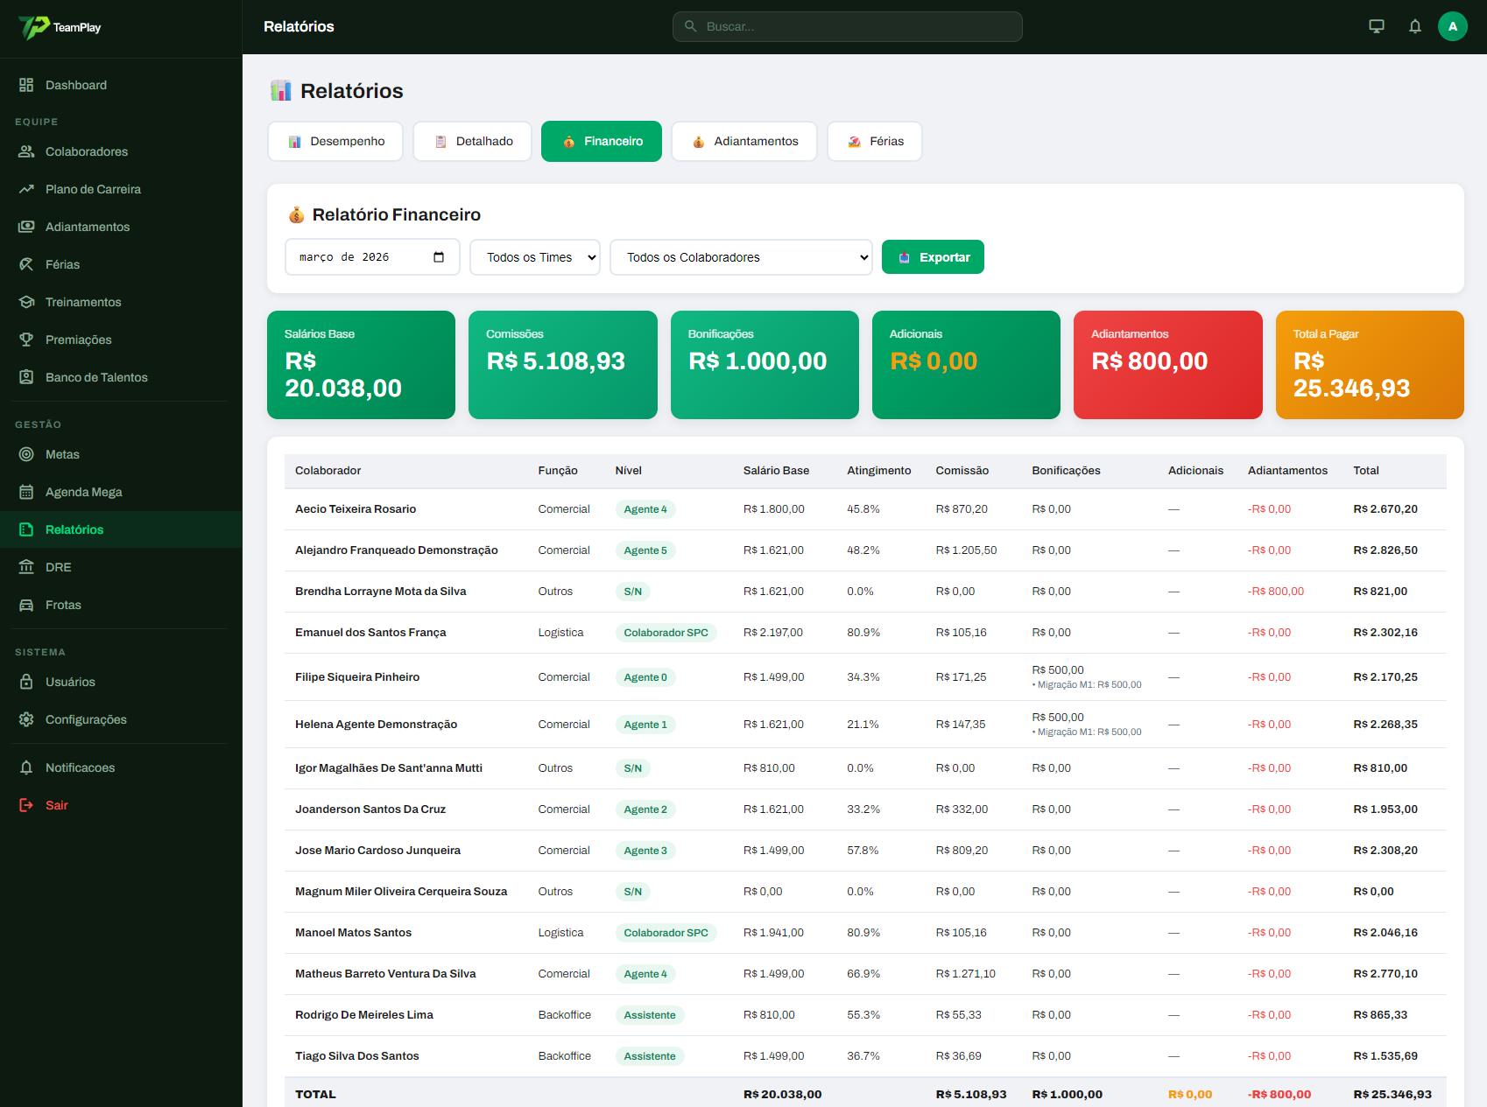Click the Agenda Mega calendar icon

(26, 492)
